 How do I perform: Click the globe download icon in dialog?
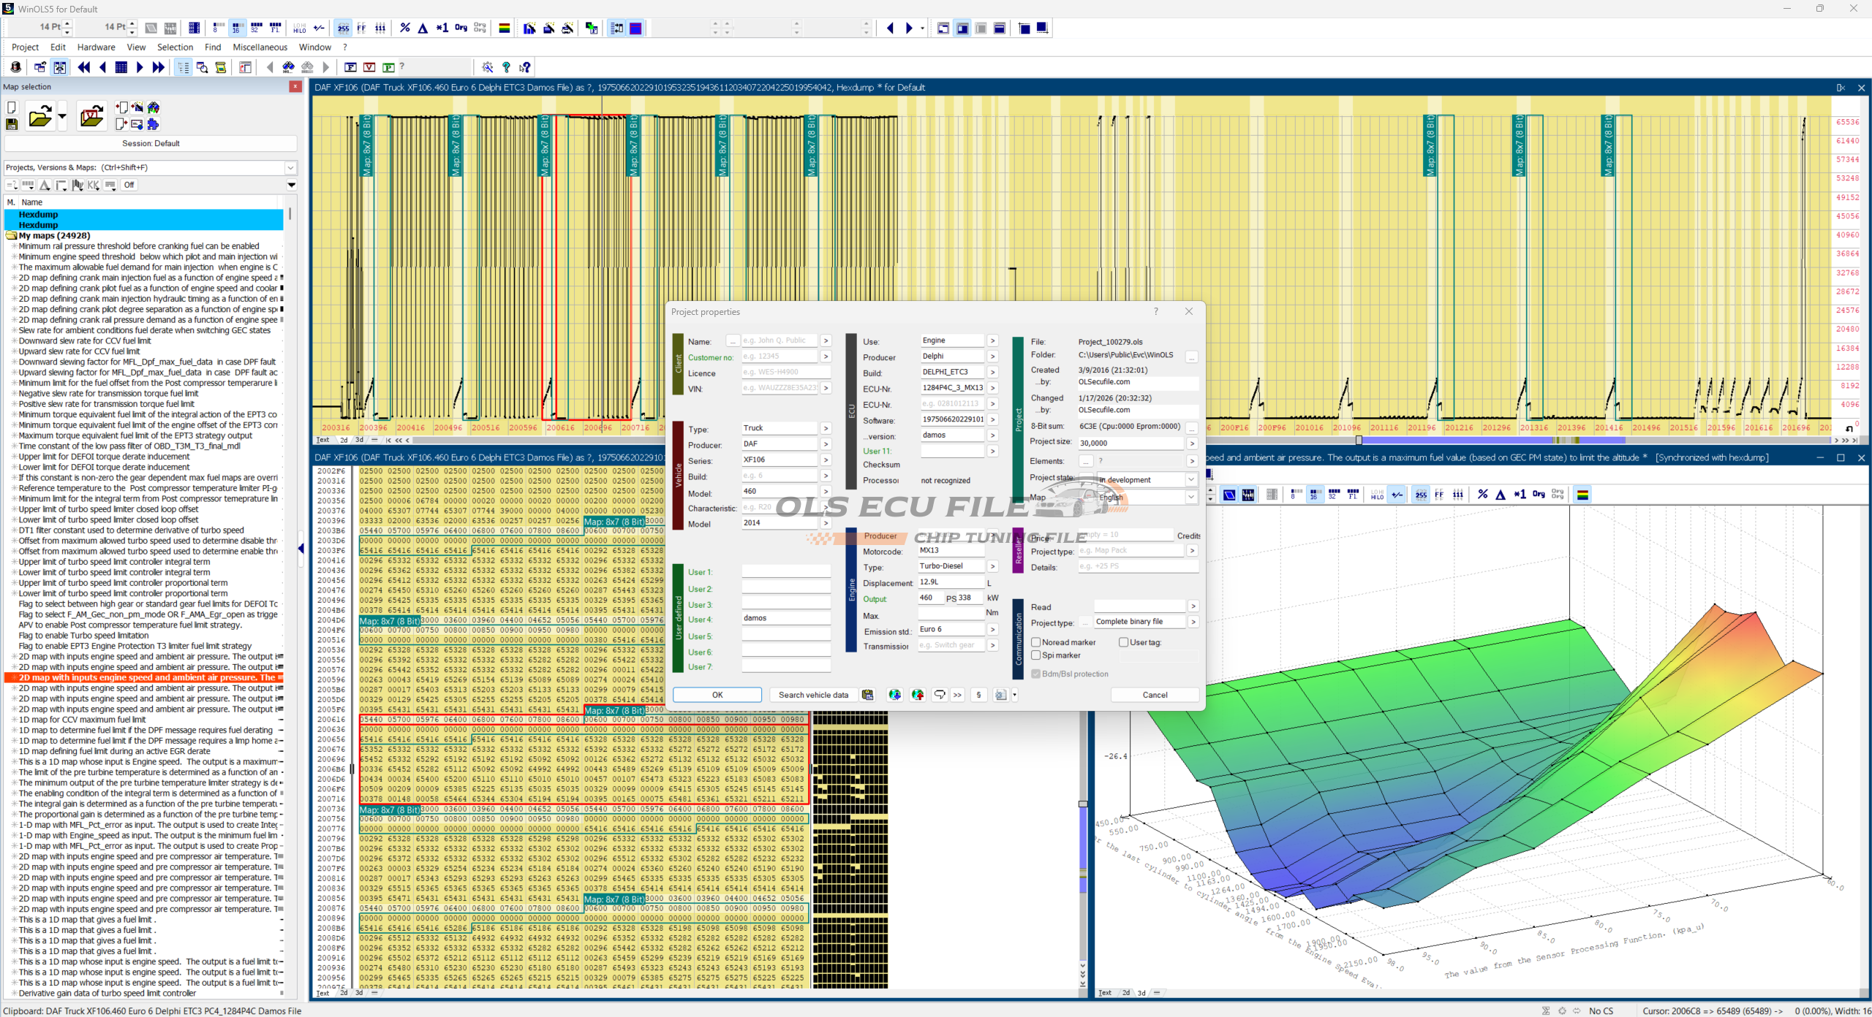(894, 695)
